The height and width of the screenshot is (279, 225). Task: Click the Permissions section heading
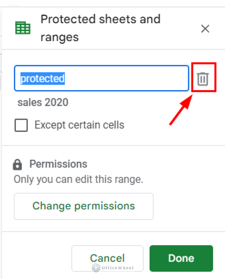[58, 164]
